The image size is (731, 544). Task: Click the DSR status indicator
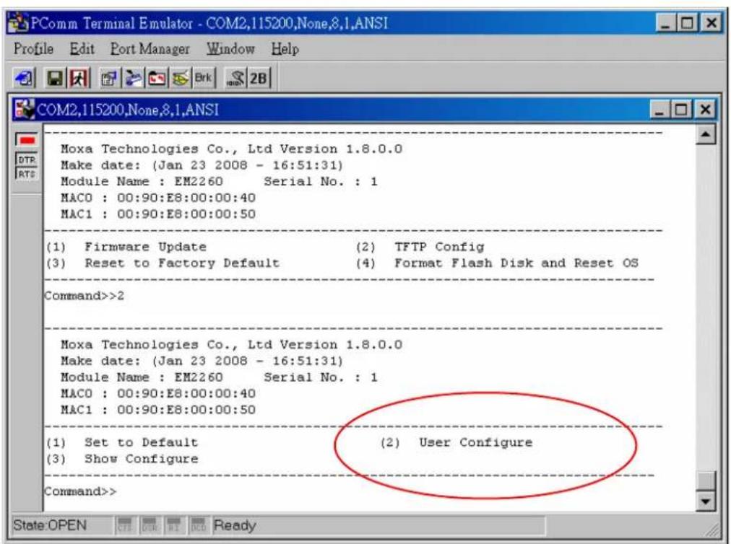point(150,525)
